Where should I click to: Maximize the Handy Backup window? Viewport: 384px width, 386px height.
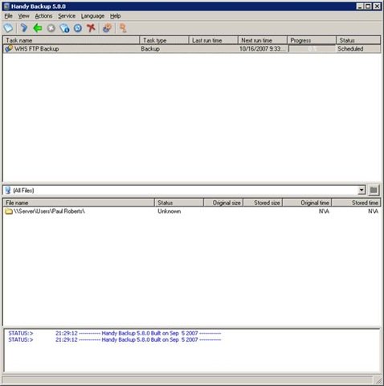pos(369,6)
